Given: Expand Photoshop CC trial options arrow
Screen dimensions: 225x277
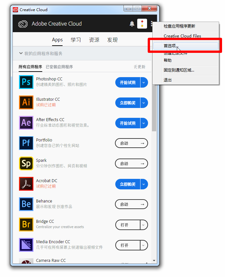Looking at the screenshot, I should [144, 82].
